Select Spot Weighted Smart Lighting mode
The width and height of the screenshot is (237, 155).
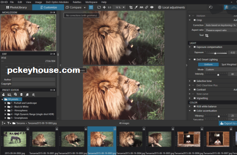point(228,64)
